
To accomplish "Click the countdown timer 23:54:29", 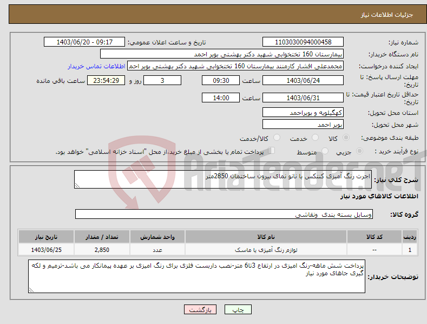I will click(x=106, y=80).
